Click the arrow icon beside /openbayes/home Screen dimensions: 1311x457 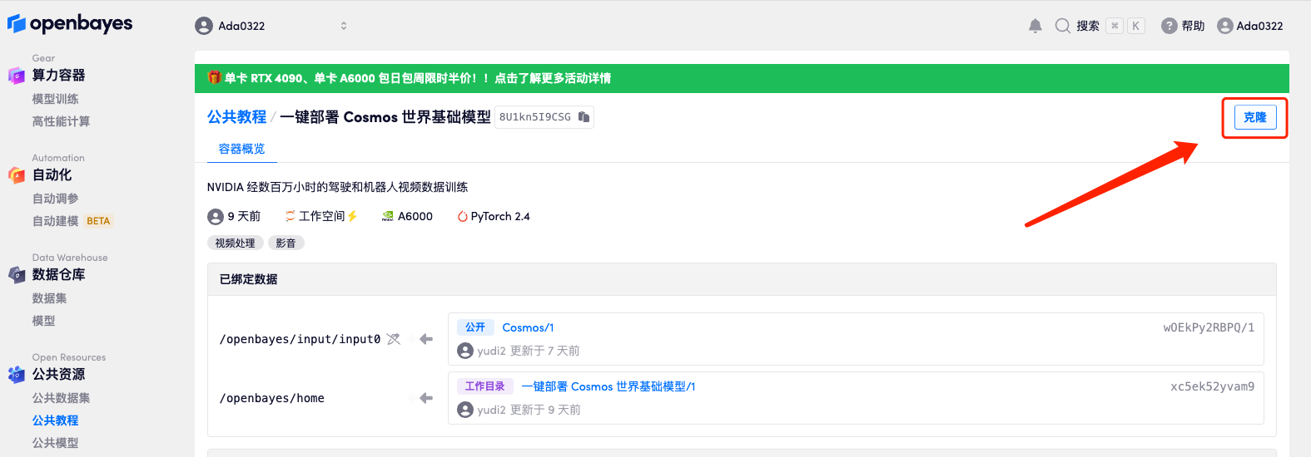pyautogui.click(x=426, y=398)
